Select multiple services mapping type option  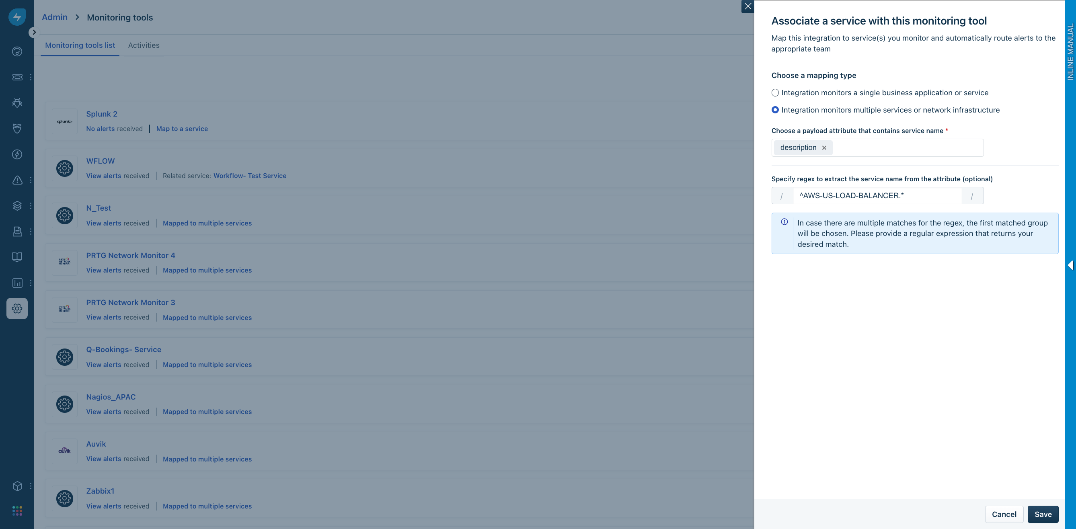coord(775,110)
